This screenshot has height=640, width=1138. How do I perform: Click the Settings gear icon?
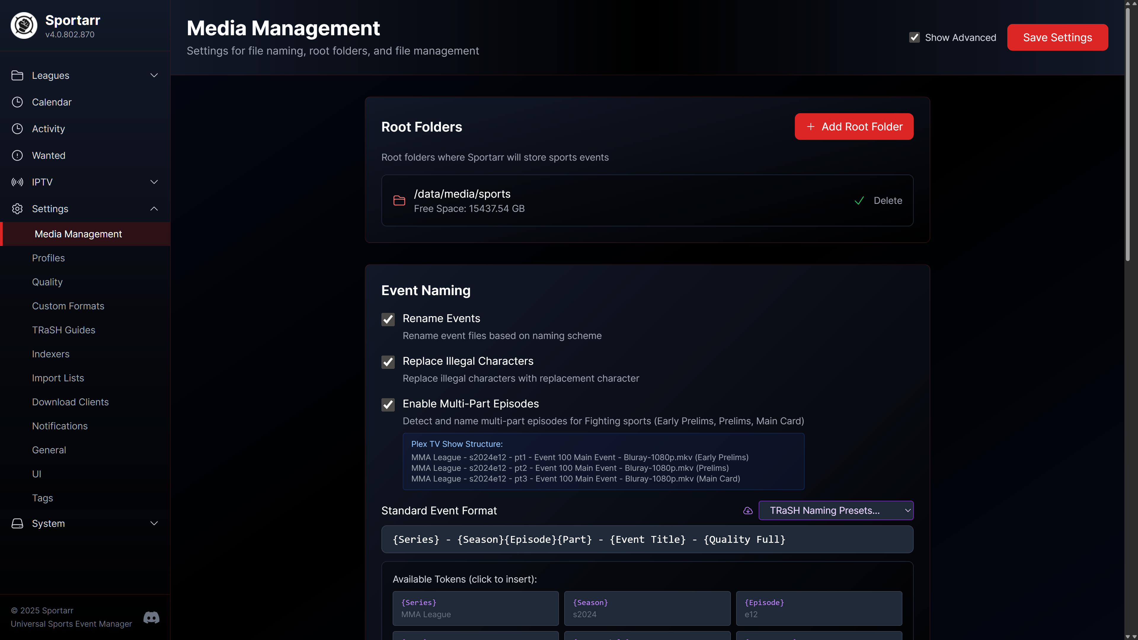[17, 209]
